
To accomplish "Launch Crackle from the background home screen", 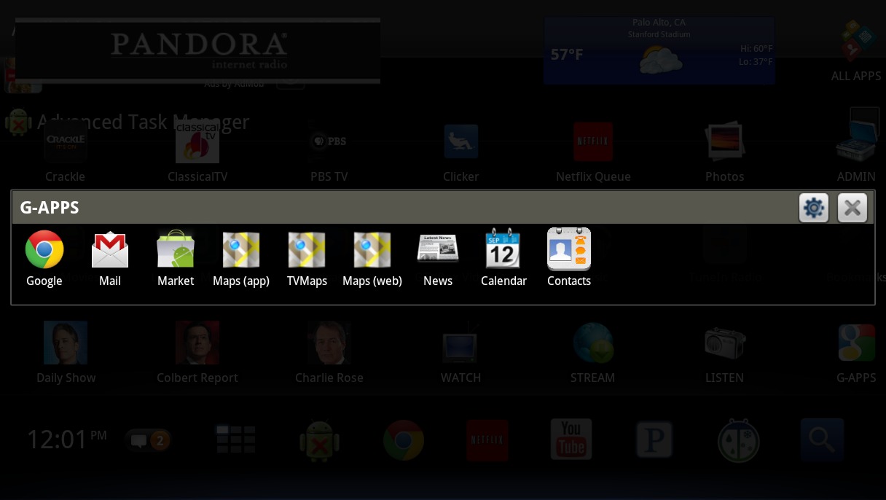I will click(x=66, y=153).
